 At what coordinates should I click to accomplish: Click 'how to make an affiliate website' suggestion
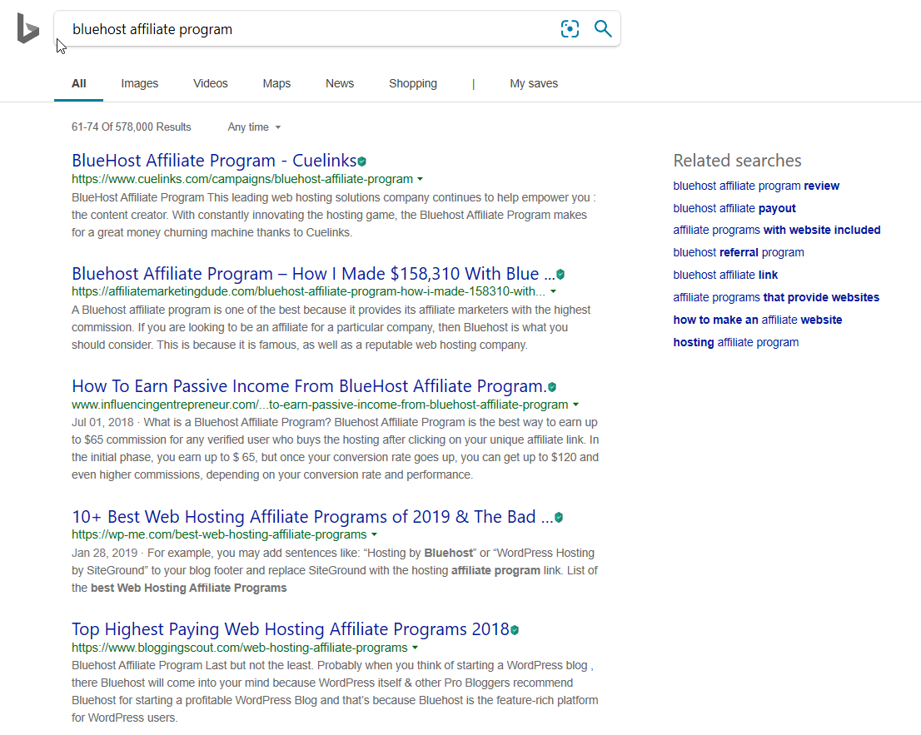(x=758, y=320)
